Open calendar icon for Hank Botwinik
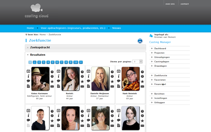The image size is (211, 132). click(x=119, y=71)
